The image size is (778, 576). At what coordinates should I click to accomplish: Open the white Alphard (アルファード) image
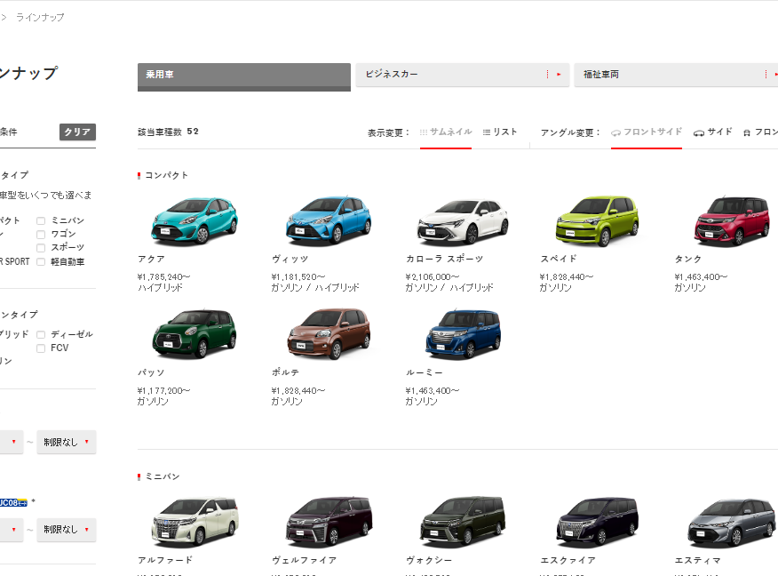pyautogui.click(x=194, y=522)
